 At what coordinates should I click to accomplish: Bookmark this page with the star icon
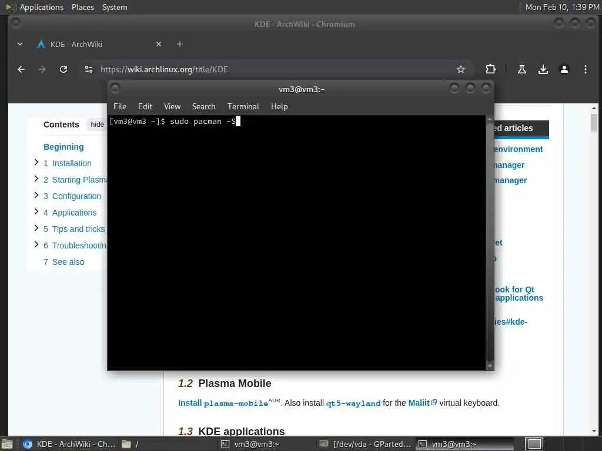coord(461,69)
